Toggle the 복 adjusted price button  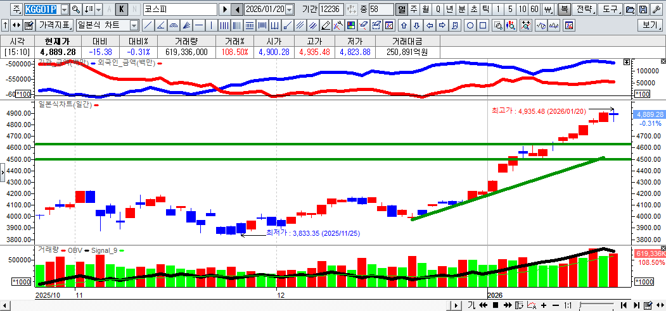563,9
